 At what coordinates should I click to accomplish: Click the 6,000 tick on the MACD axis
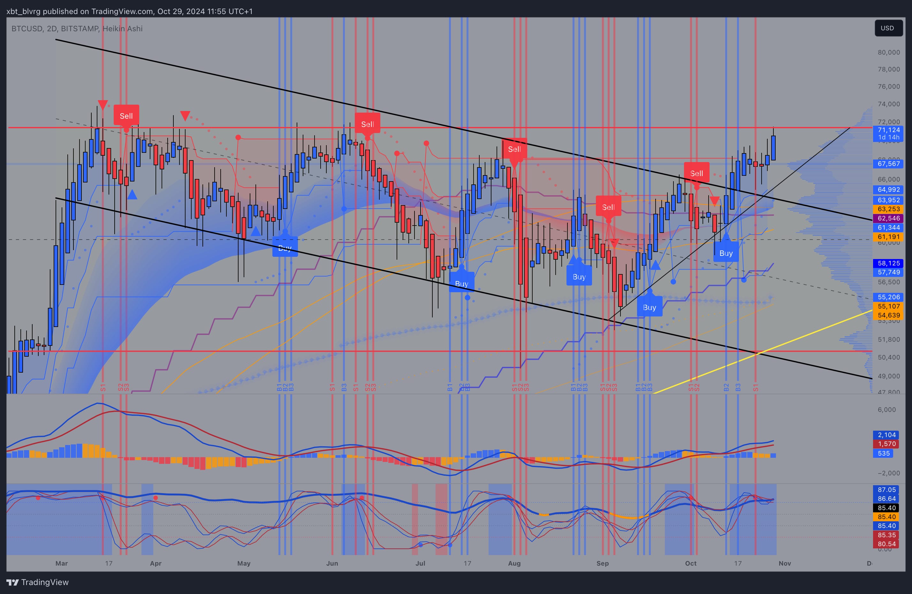(x=886, y=410)
